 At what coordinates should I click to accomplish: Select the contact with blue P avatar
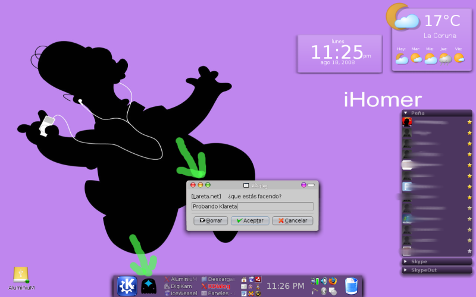click(x=437, y=187)
